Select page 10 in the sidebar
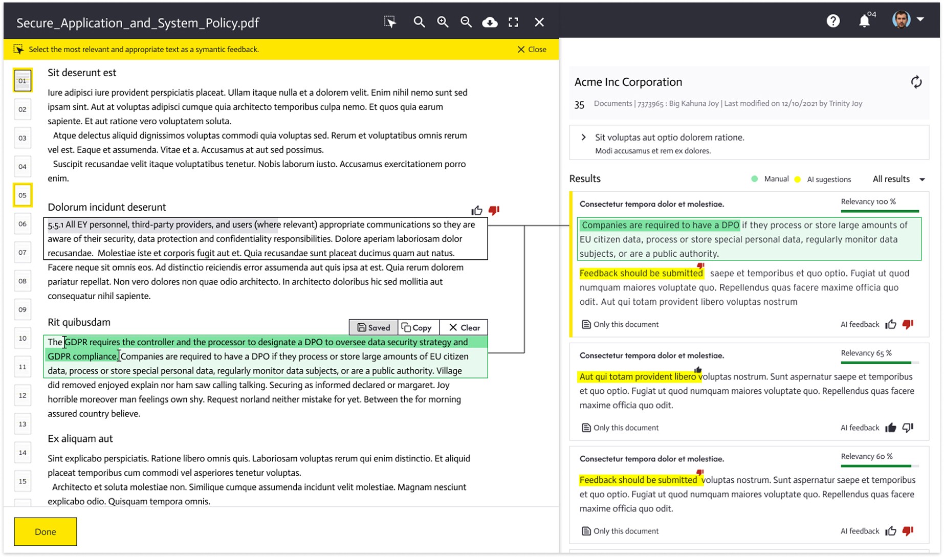Viewport: 944px width, 558px height. [23, 338]
